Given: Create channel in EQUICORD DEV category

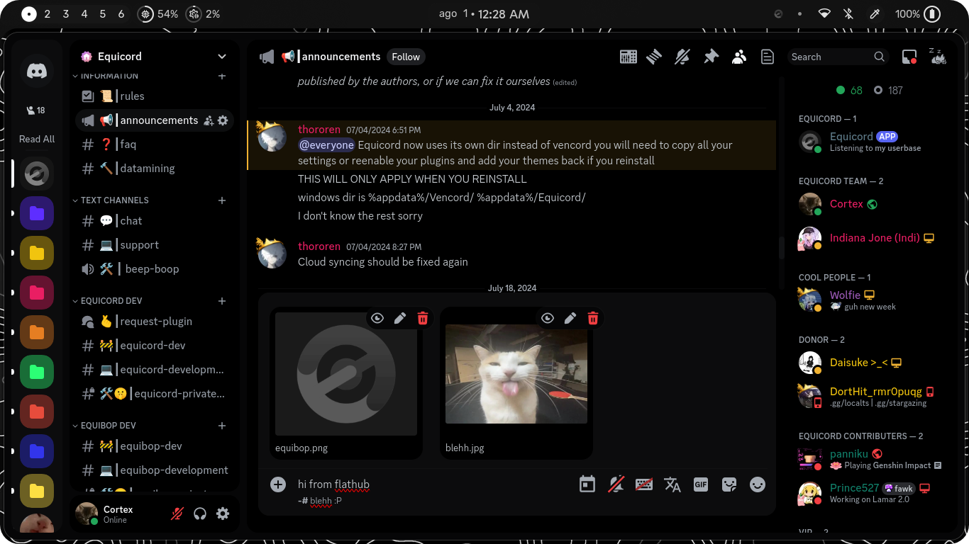Looking at the screenshot, I should (222, 301).
